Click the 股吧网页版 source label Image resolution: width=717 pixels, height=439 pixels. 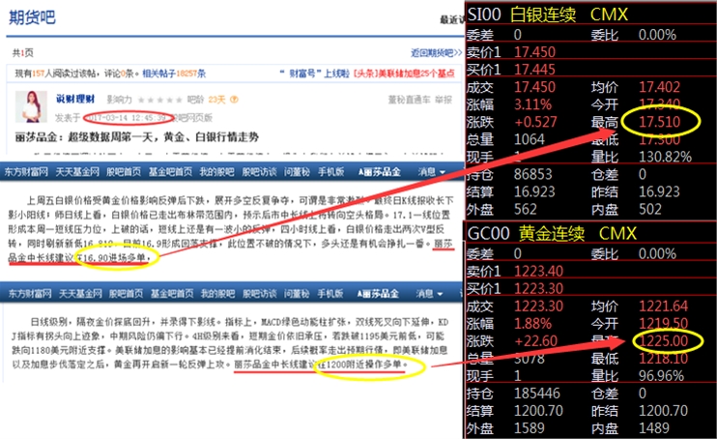point(192,118)
